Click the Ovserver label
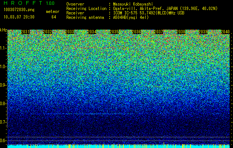Viewport: 233px width, 148px height. click(x=75, y=4)
